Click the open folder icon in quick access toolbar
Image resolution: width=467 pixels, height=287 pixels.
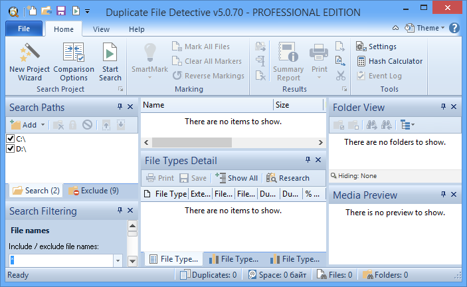(x=47, y=11)
